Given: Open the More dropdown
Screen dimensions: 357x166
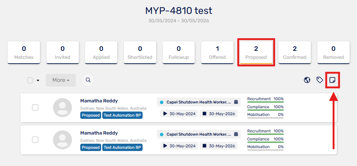Looking at the screenshot, I should [x=61, y=80].
